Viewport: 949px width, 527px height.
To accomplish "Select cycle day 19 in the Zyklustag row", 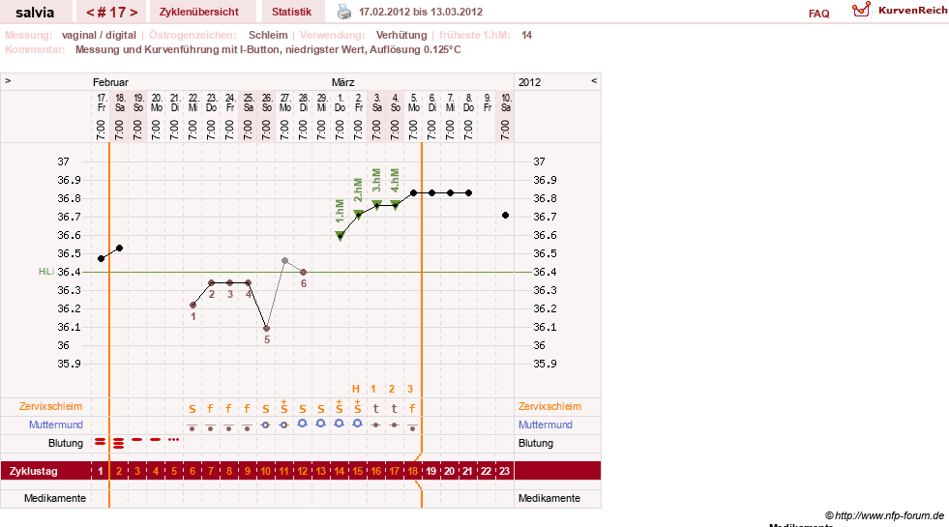I will (x=430, y=471).
